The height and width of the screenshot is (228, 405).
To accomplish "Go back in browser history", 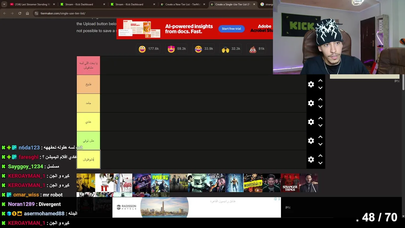I will click(4, 13).
